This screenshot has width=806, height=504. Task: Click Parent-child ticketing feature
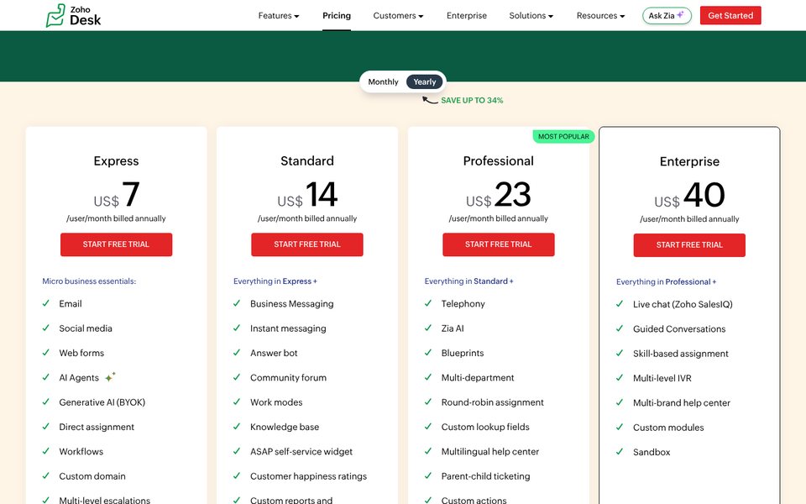point(485,477)
